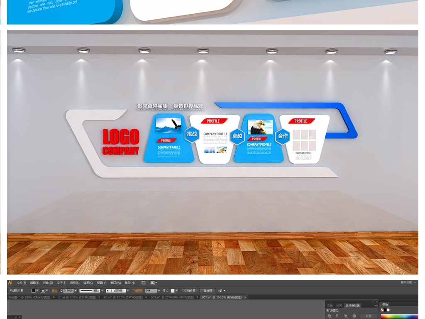
Task: Click the Minus Front shape mode icon
Action: (337, 316)
